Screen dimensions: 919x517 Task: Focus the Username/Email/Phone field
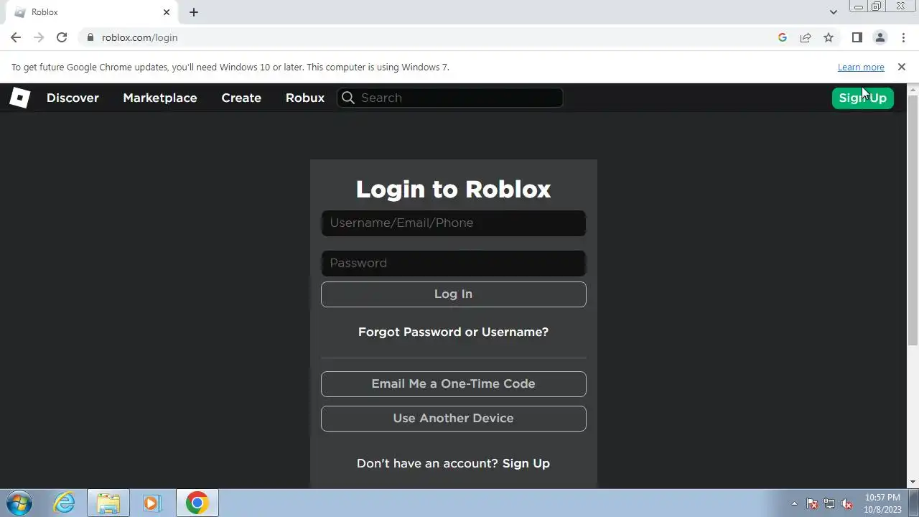click(453, 223)
